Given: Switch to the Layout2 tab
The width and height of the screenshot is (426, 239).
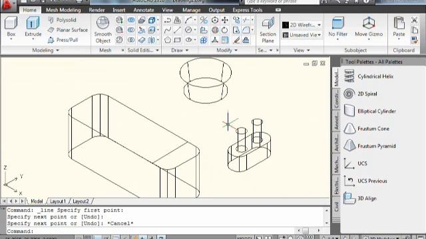Looking at the screenshot, I should (81, 201).
